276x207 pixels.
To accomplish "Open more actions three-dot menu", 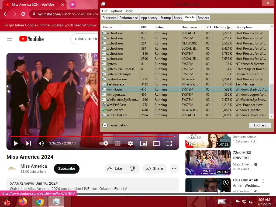I will coord(174,169).
